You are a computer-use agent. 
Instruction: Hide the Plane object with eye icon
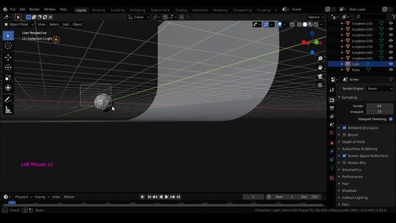pos(391,70)
